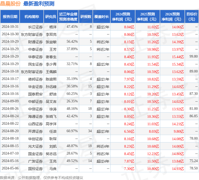Select the 报告日期 column header
The image size is (199, 180).
(10, 16)
